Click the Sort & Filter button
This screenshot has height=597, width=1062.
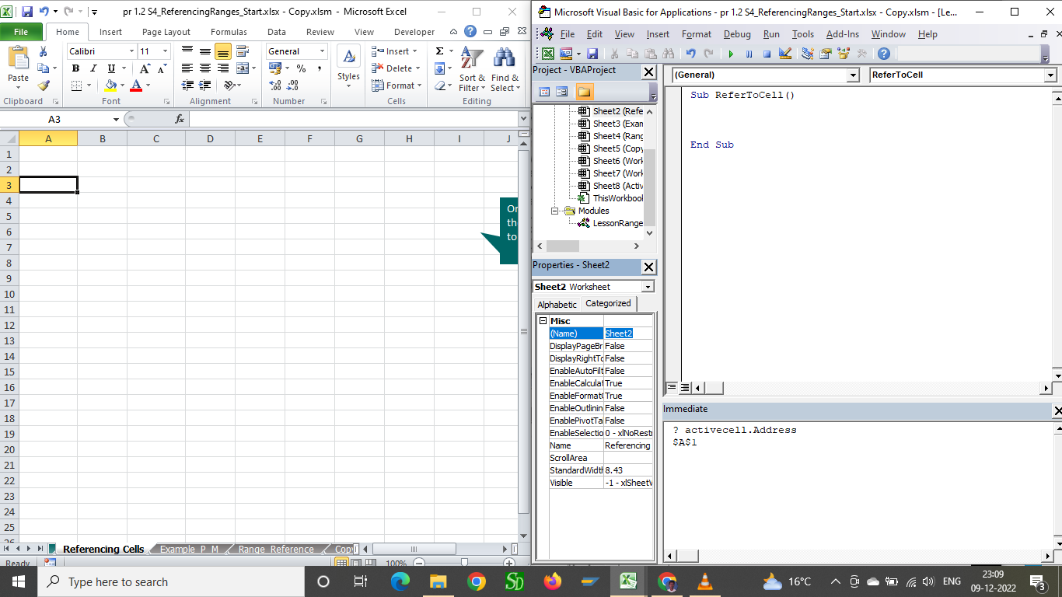[472, 69]
